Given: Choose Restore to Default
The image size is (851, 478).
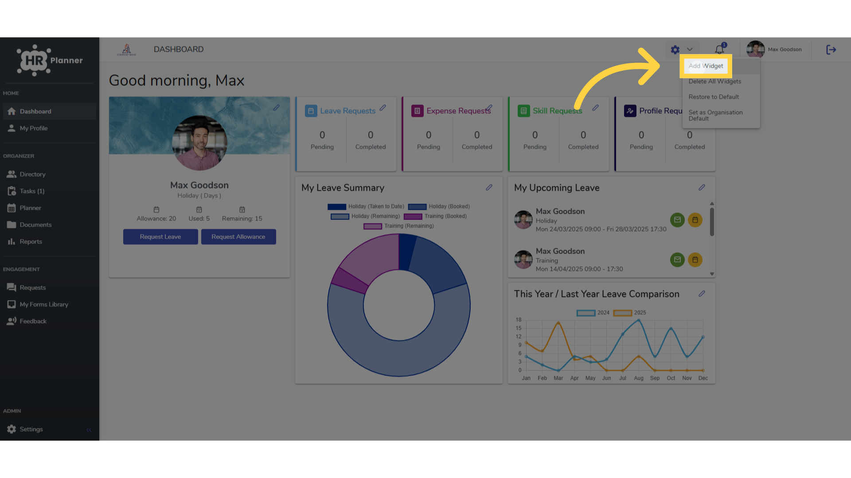Looking at the screenshot, I should pyautogui.click(x=714, y=97).
